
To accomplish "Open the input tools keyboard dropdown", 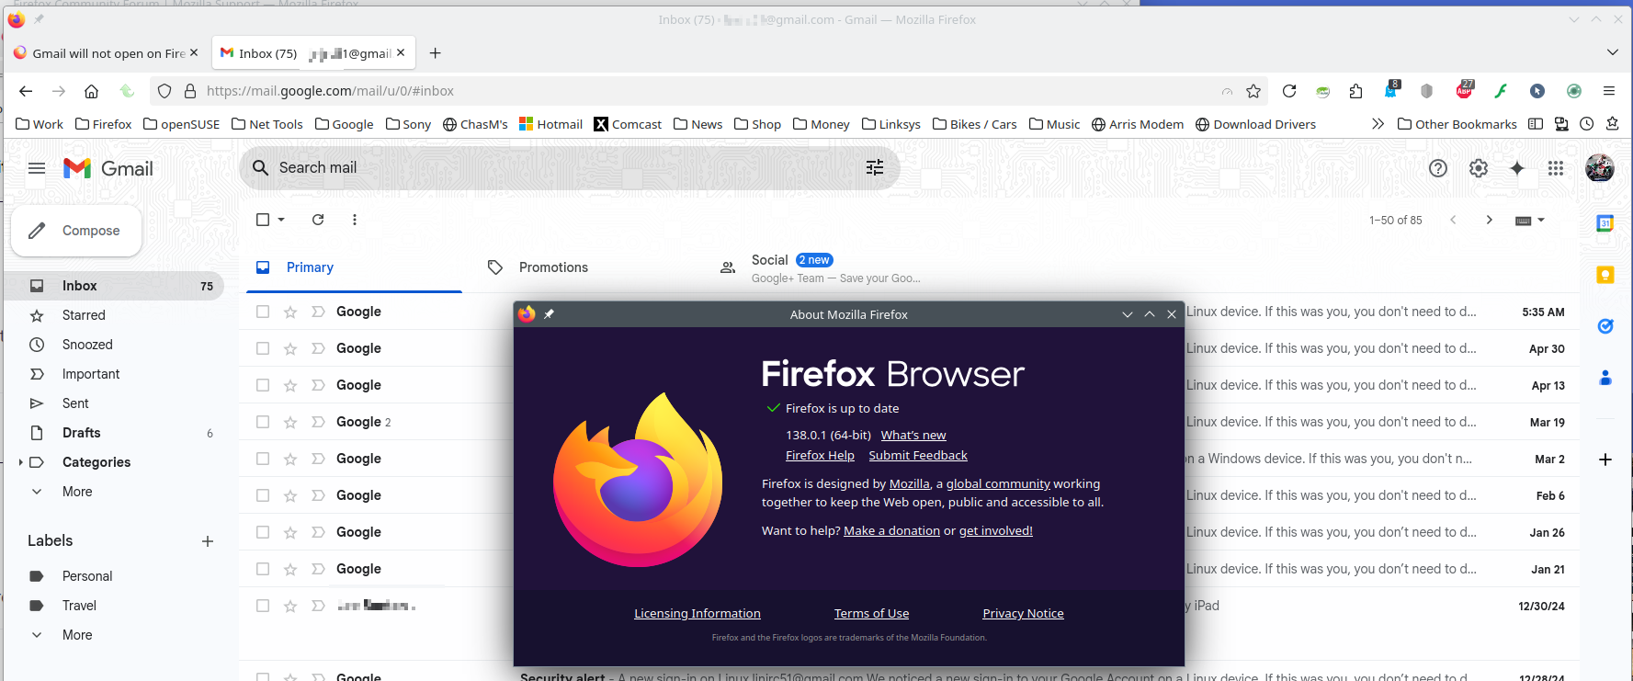I will click(1530, 221).
